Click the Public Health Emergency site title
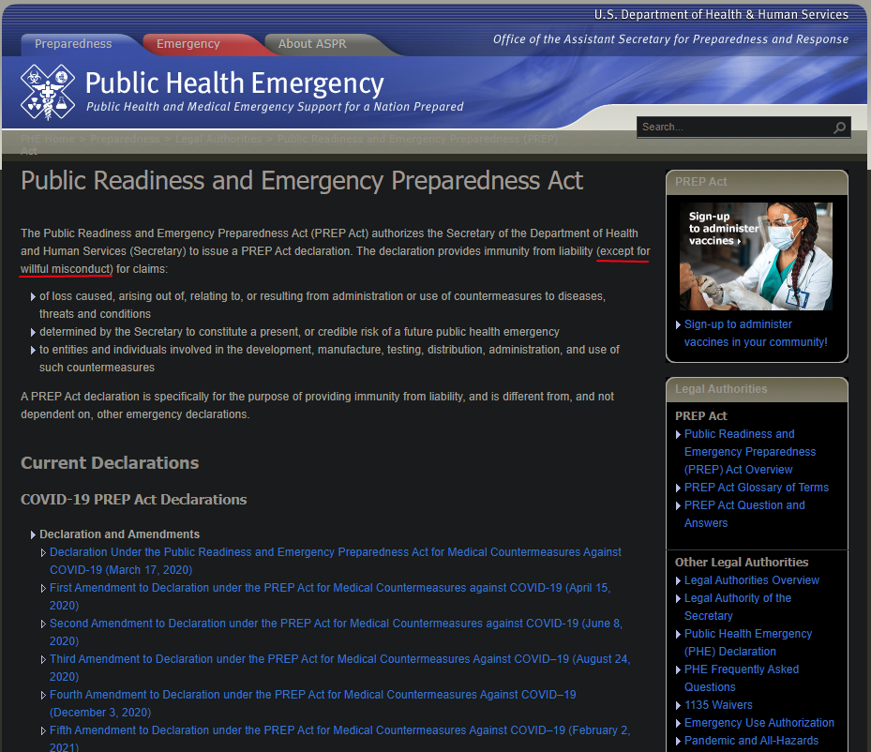Image resolution: width=871 pixels, height=752 pixels. click(x=234, y=83)
